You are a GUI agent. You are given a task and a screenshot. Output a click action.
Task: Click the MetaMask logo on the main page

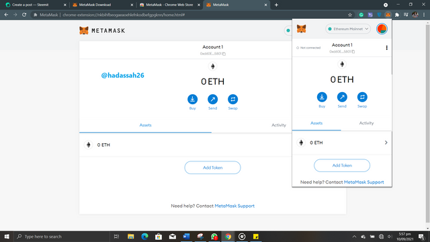[102, 30]
